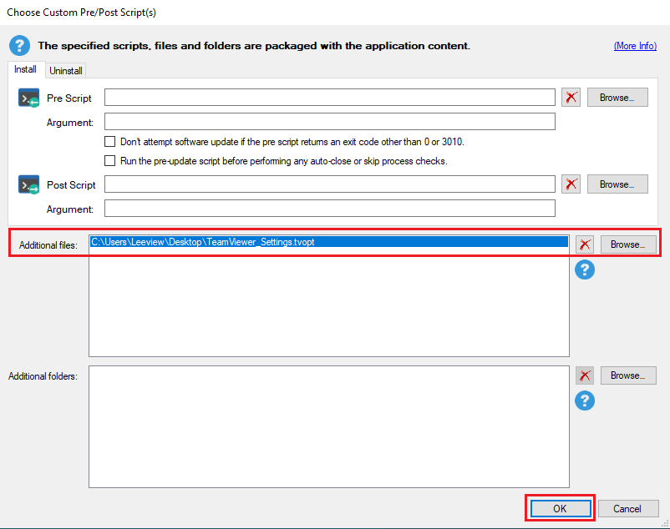Confirm dialog with OK button
Viewport: 670px width, 529px height.
click(x=561, y=508)
